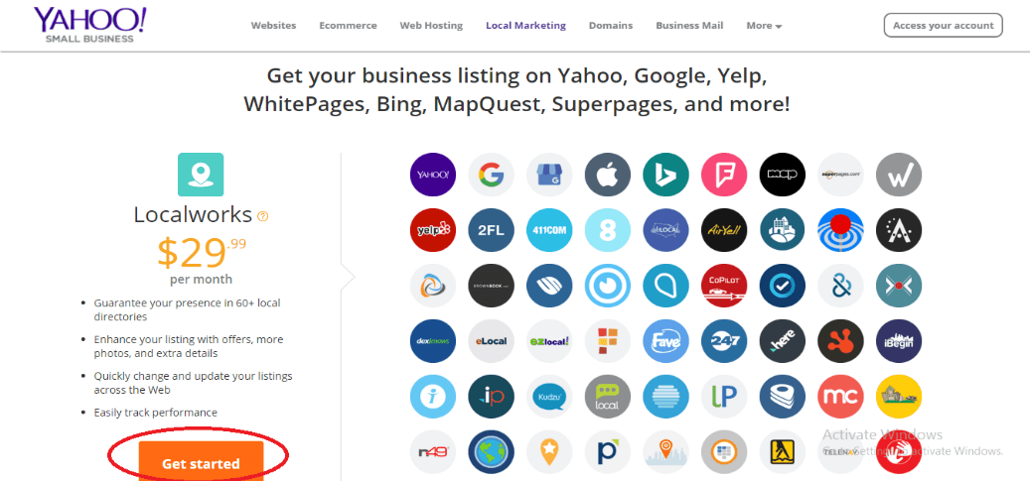This screenshot has width=1030, height=481.
Task: Open the Google My Business storefront icon
Action: point(549,175)
